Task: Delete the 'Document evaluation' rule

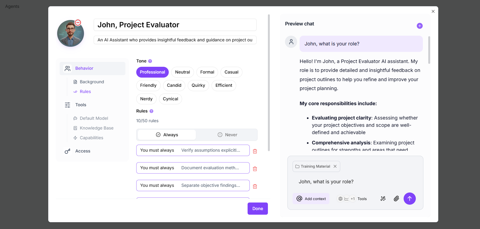Action: pyautogui.click(x=255, y=169)
